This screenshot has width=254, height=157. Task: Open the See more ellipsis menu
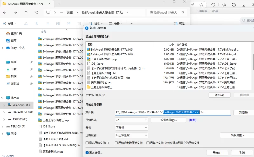131,24
